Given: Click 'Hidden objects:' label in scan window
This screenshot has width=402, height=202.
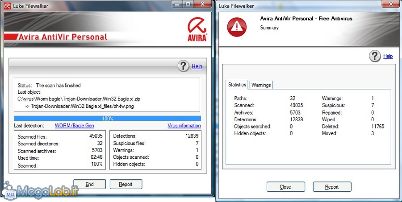Looking at the screenshot, I should pos(129,164).
